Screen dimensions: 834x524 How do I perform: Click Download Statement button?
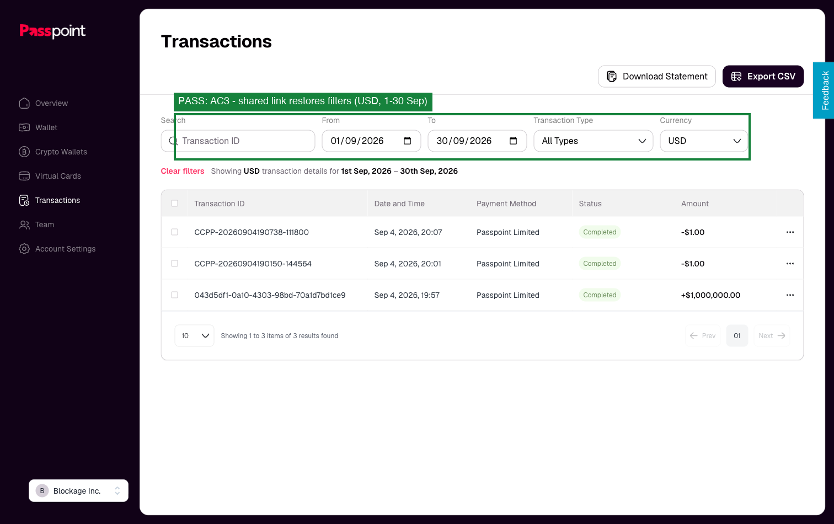(657, 77)
